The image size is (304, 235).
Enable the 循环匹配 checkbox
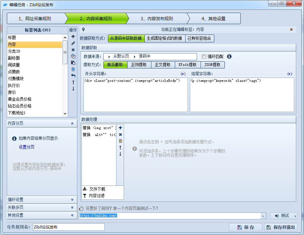tap(204, 56)
